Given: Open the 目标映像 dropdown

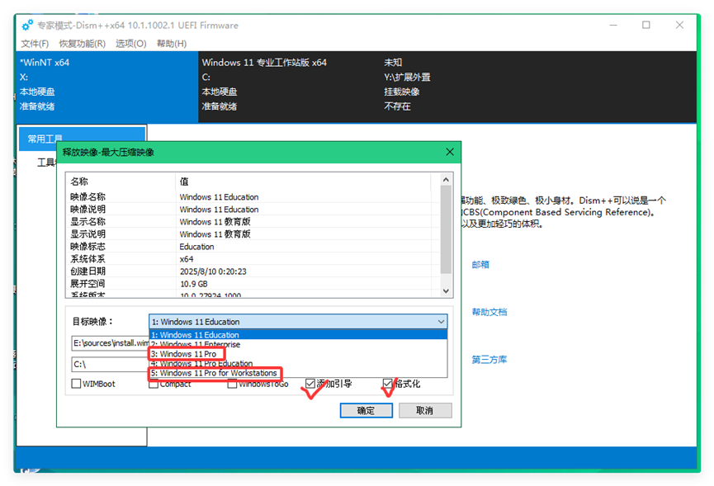Looking at the screenshot, I should click(x=440, y=322).
